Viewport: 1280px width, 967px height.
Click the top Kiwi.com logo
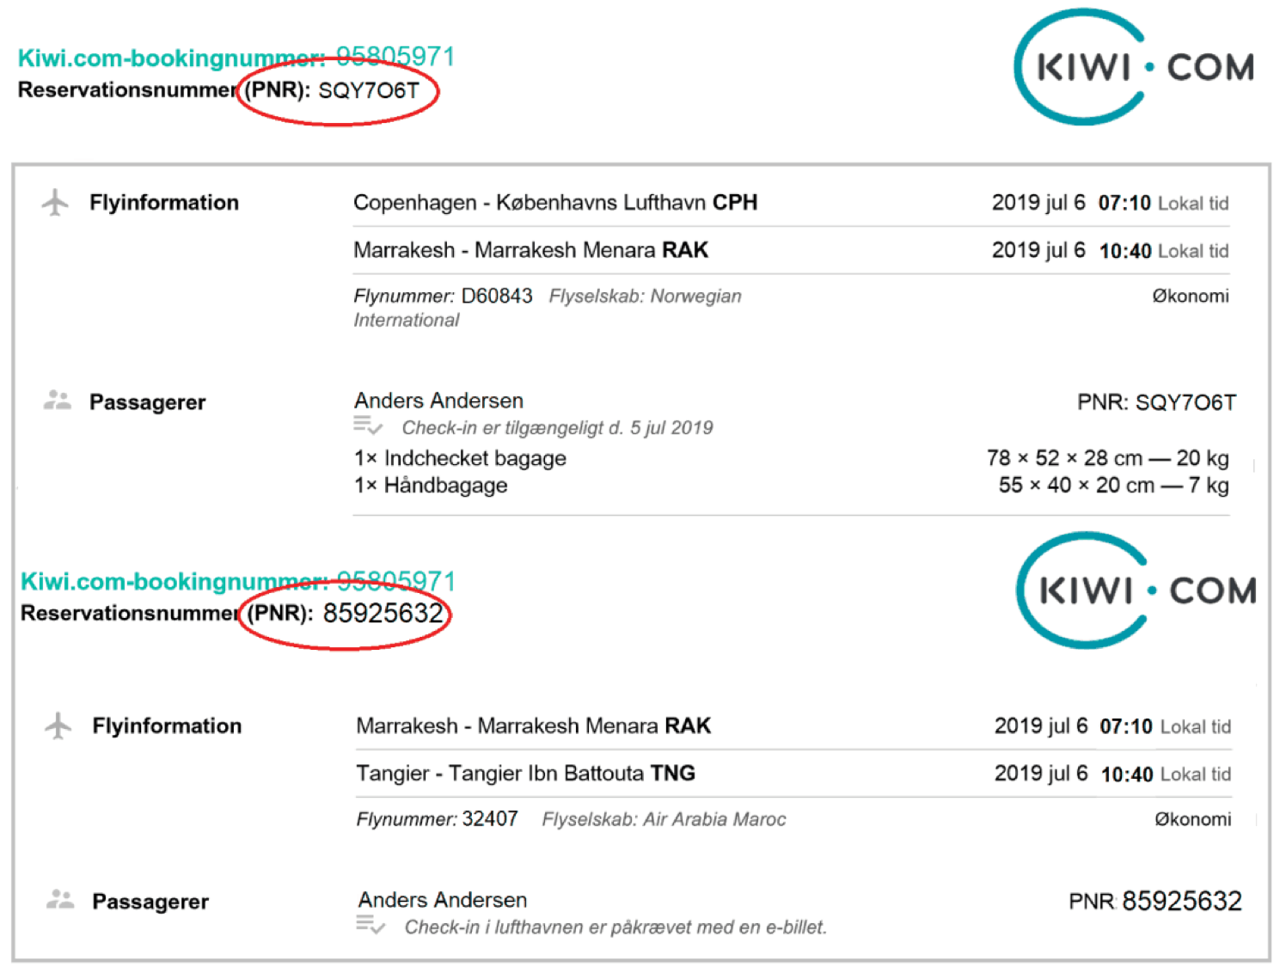point(1134,67)
